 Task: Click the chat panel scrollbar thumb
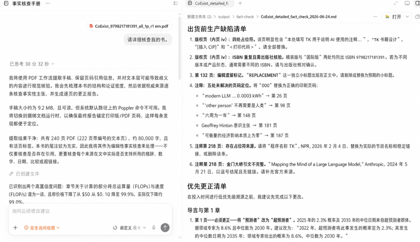[179, 48]
